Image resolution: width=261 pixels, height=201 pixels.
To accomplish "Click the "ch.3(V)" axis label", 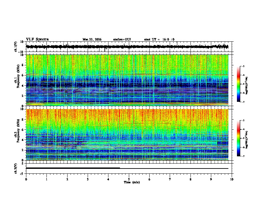I will click(16, 168).
